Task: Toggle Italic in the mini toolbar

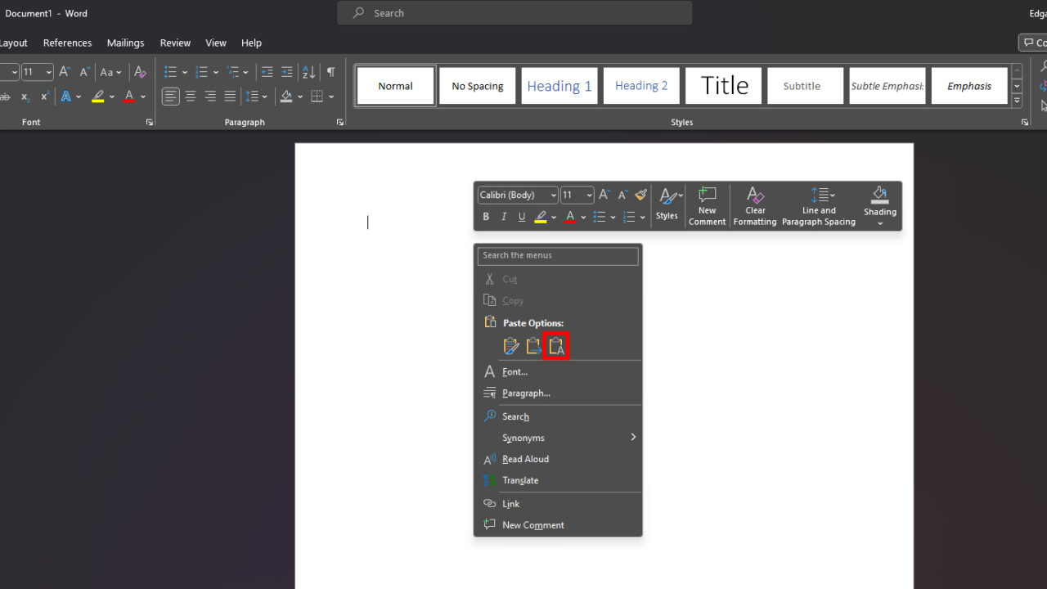Action: point(504,217)
